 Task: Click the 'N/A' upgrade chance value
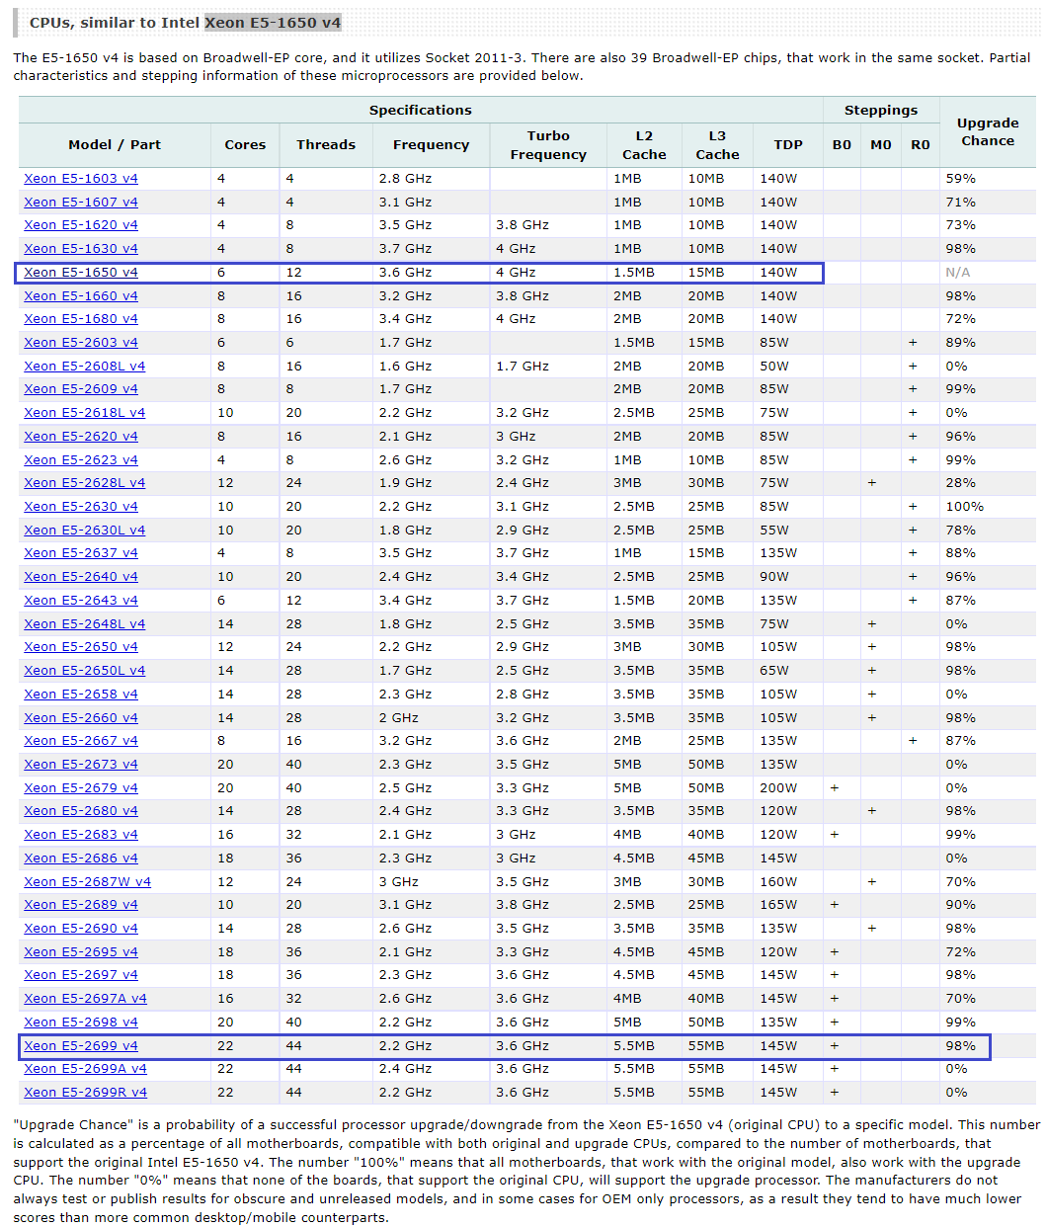[x=958, y=273]
